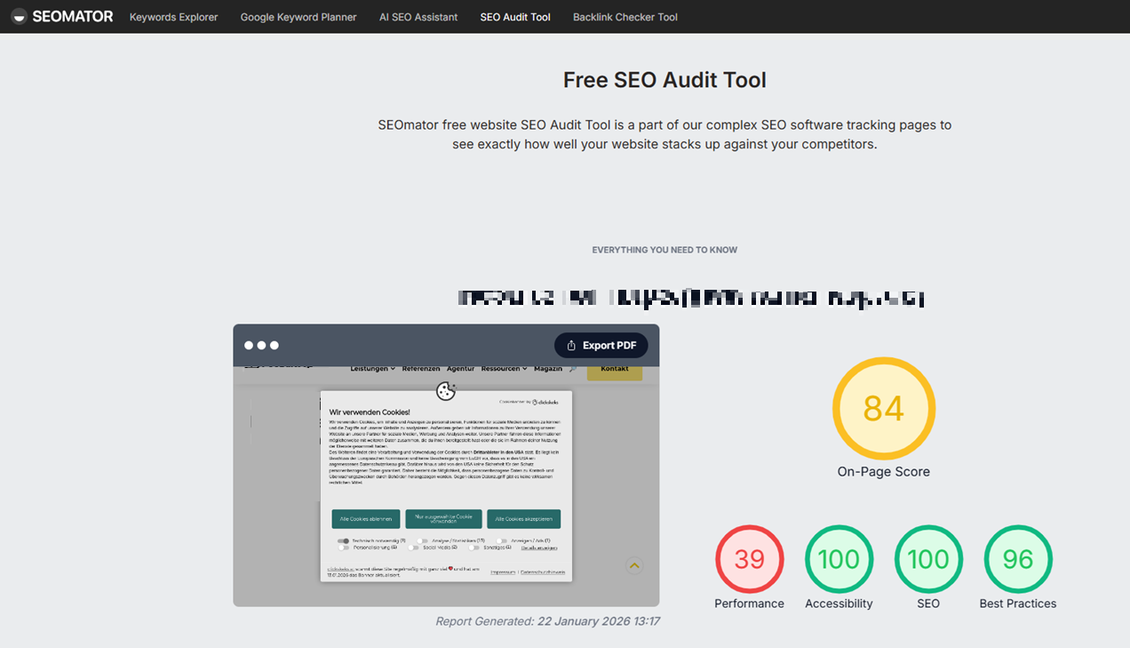Click the three dots in the browser mockup bar
Viewport: 1130px width, 648px height.
pyautogui.click(x=261, y=345)
